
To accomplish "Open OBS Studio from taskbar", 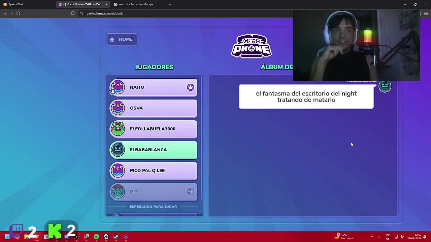I will point(76,237).
